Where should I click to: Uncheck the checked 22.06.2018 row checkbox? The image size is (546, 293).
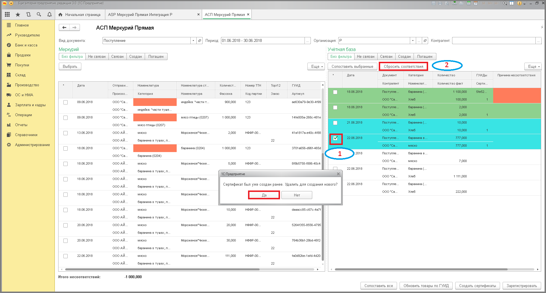(x=335, y=138)
